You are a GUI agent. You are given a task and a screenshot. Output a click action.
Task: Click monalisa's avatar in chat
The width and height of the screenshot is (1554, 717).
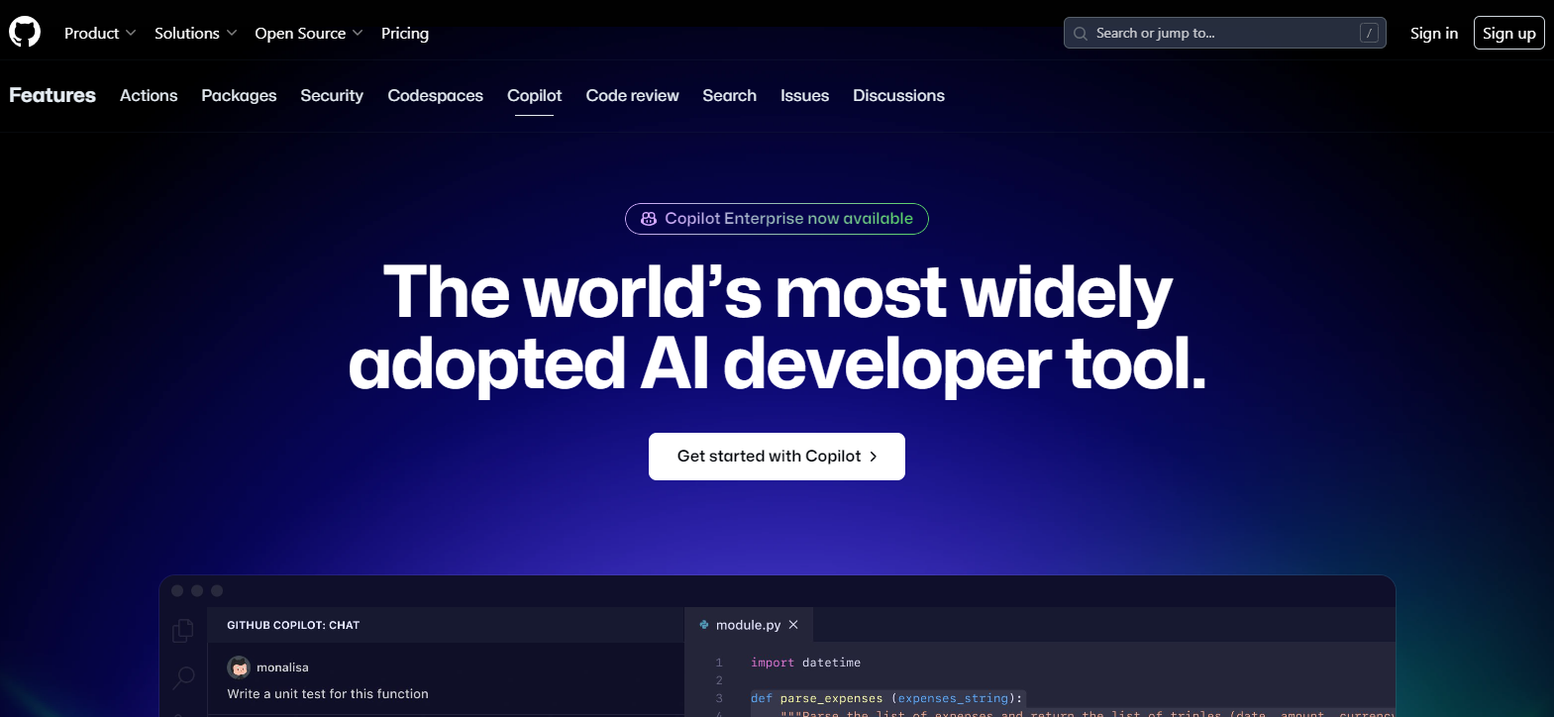pyautogui.click(x=239, y=667)
